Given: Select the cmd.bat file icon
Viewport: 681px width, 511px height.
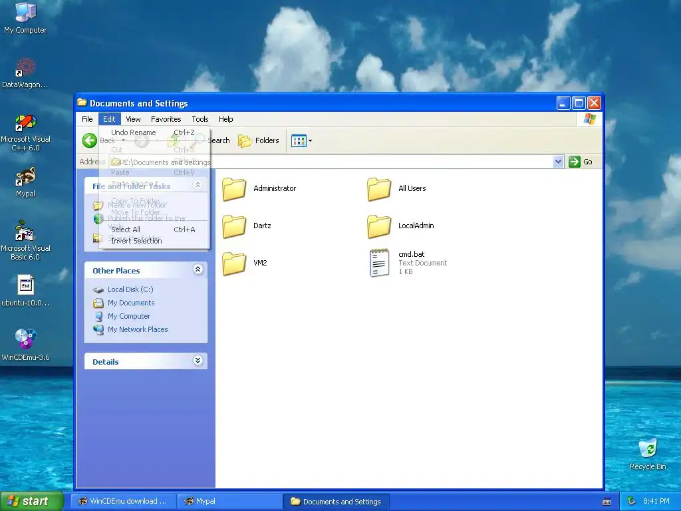Looking at the screenshot, I should click(379, 263).
